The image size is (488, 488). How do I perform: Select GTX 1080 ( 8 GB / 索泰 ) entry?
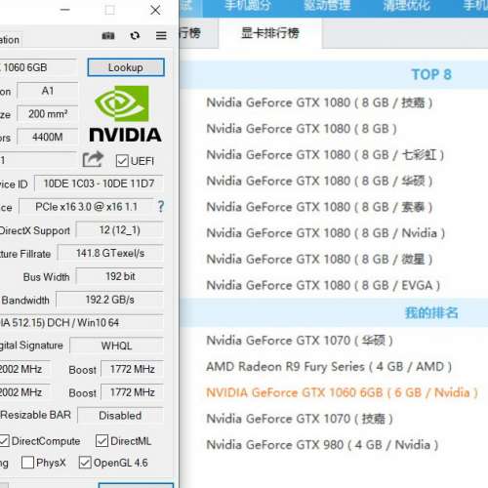[x=319, y=207]
